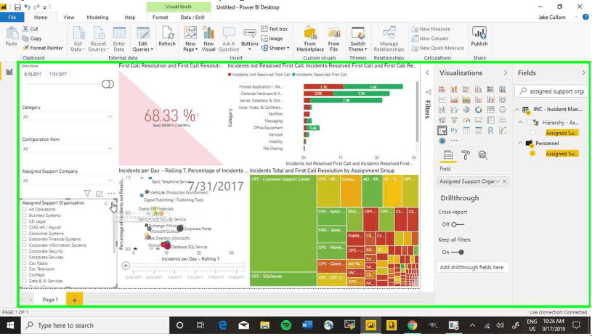592x336 pixels.
Task: Check the Business Systems checkbox
Action: pos(25,216)
